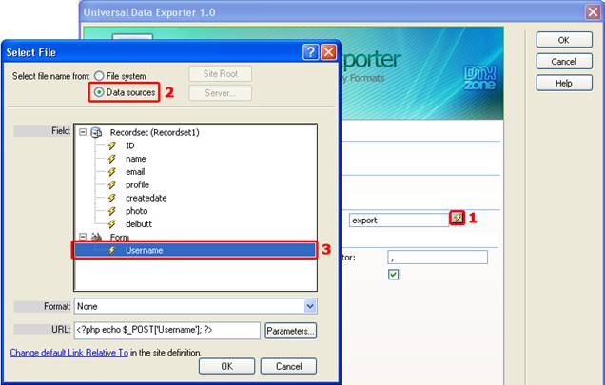The width and height of the screenshot is (605, 385).
Task: Close the Select File dialog
Action: pos(328,51)
